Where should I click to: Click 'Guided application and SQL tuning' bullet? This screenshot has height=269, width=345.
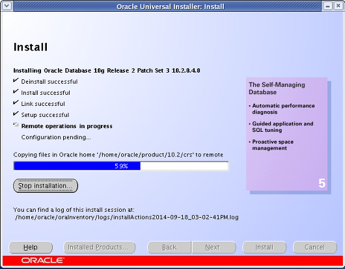pos(281,127)
